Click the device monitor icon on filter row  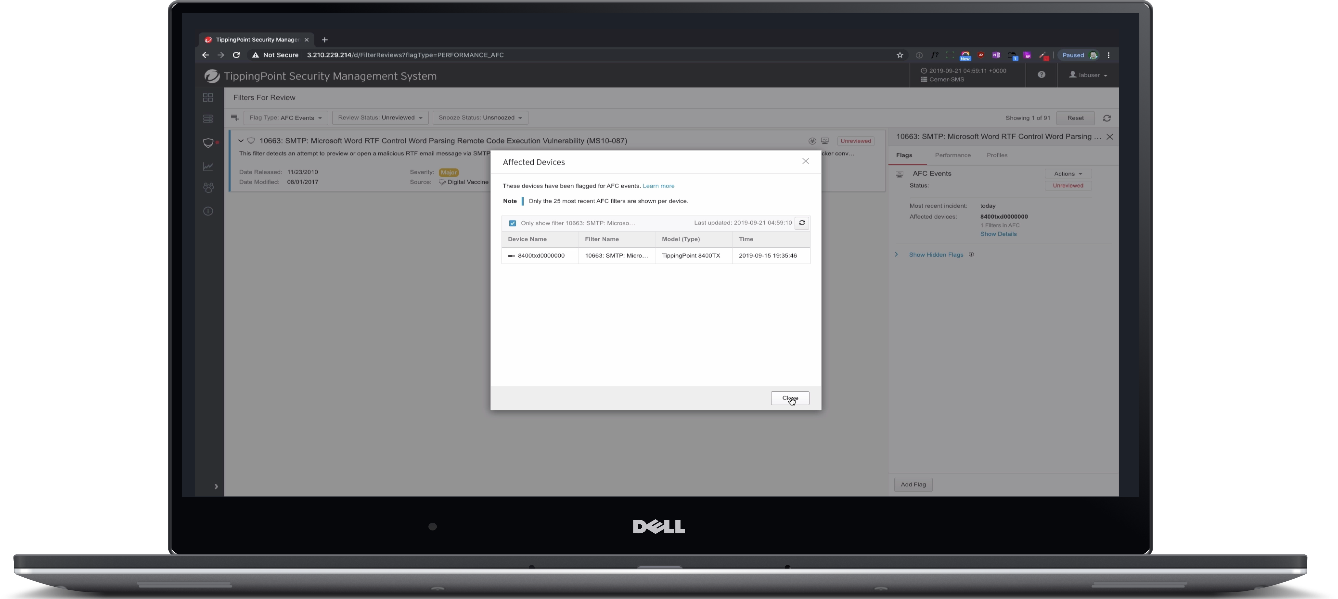[825, 141]
